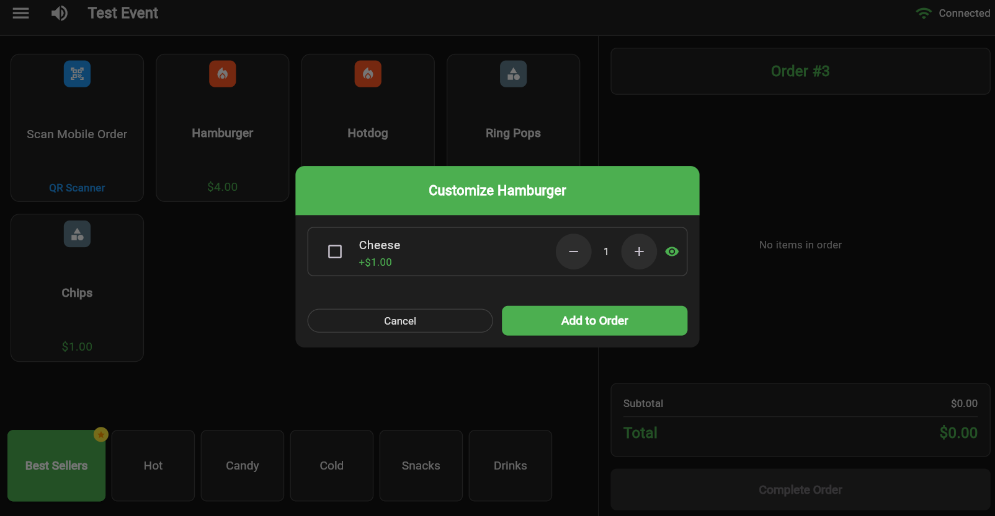Click the Chips $1.00 price
The image size is (995, 516).
click(77, 347)
